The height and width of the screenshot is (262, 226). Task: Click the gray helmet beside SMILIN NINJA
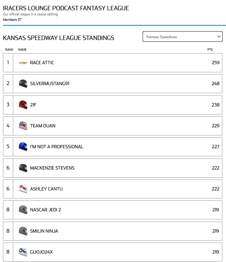pos(23,231)
